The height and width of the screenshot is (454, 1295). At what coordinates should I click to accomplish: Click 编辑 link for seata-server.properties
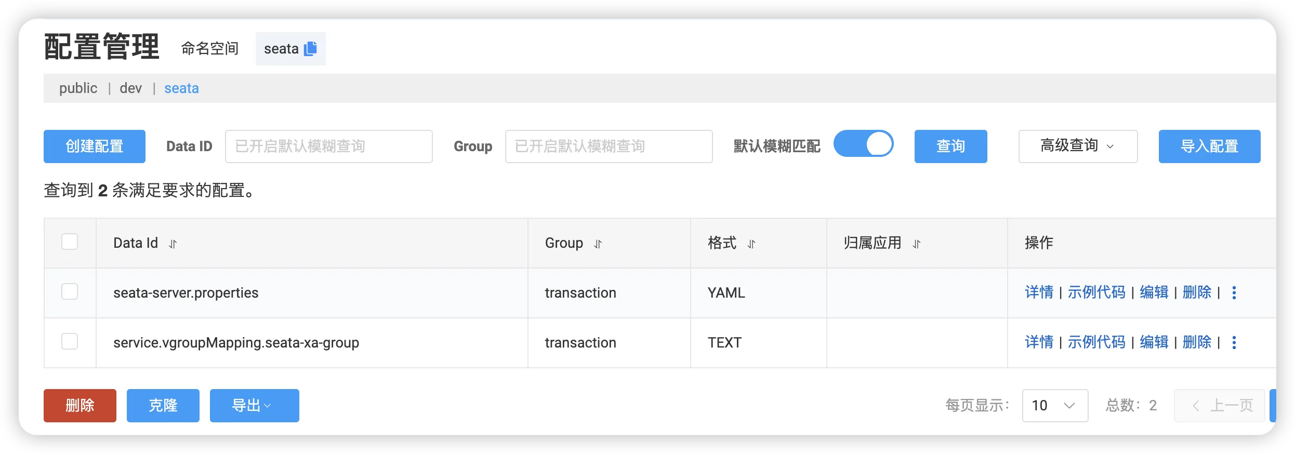click(1154, 292)
